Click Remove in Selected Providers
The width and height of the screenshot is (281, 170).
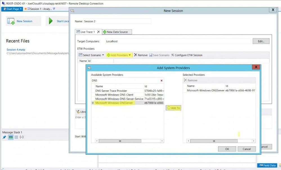point(191,80)
